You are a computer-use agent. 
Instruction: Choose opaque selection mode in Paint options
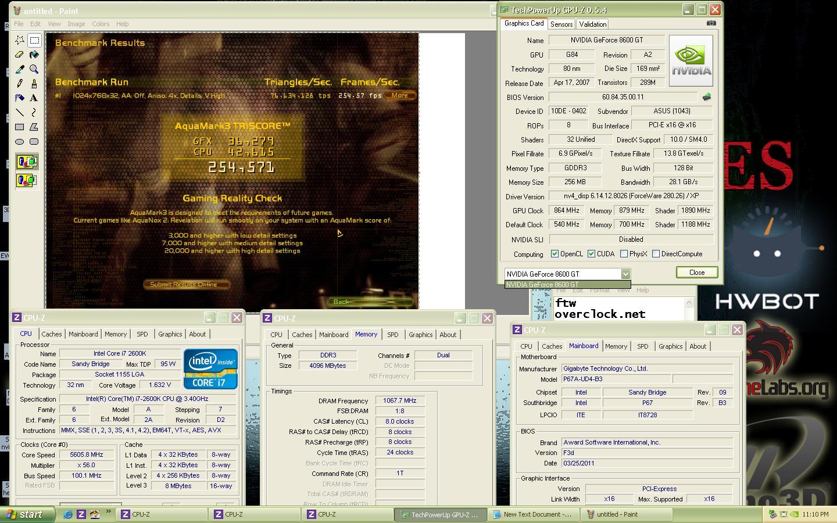click(x=27, y=162)
